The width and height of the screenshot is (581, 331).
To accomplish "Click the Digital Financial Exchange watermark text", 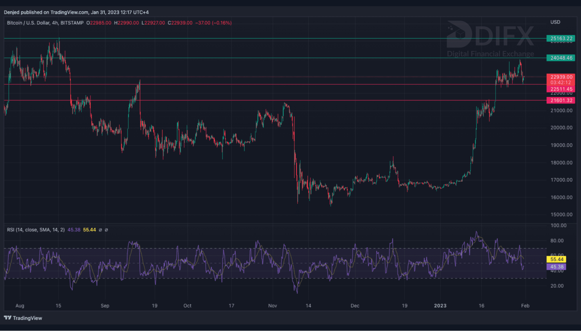I will coord(490,54).
